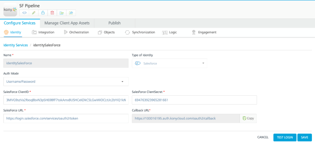Image resolution: width=315 pixels, height=150 pixels.
Task: Click the green pencil edit icon
Action: click(x=34, y=13)
